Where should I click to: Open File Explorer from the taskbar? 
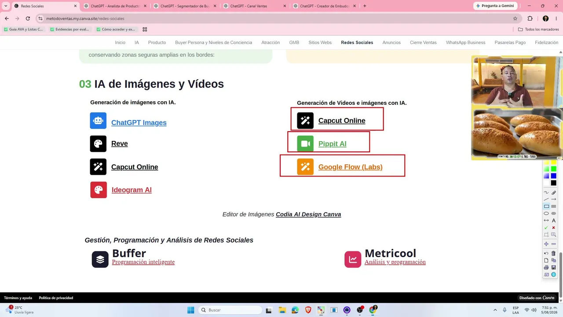[x=282, y=310]
